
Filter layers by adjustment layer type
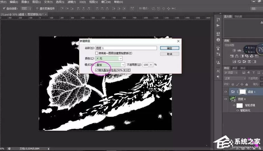(x=248, y=73)
